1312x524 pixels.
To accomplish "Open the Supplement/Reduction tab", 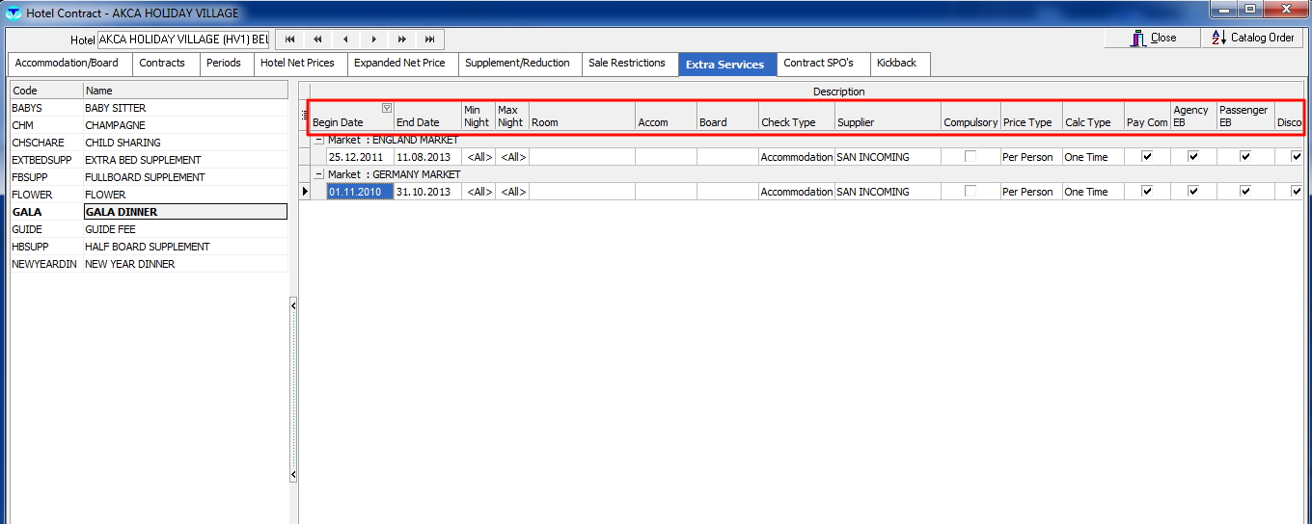I will point(517,64).
